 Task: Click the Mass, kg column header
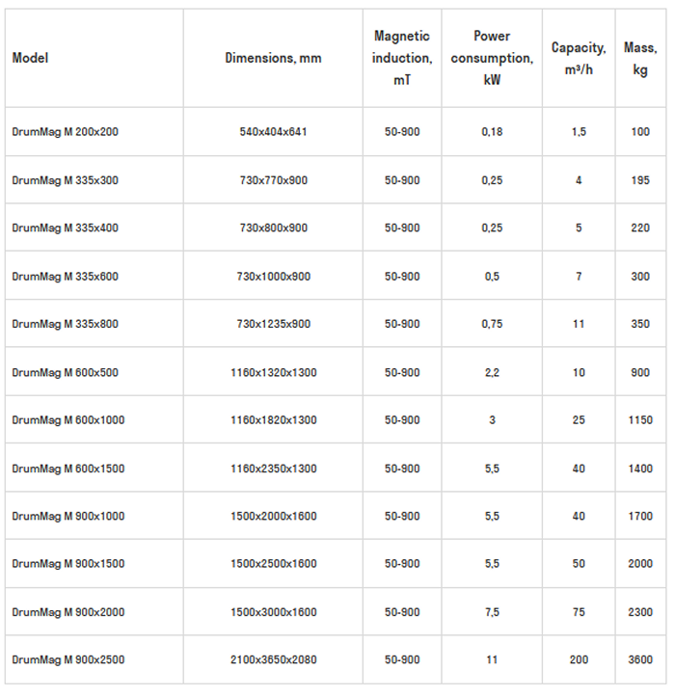click(x=640, y=58)
